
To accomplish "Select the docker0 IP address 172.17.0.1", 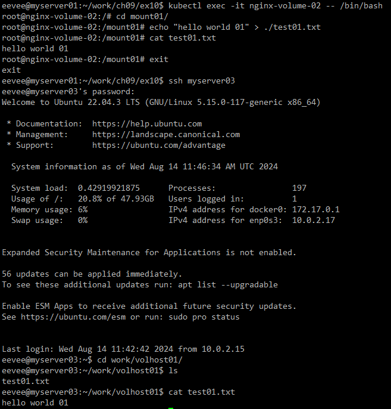I will 316,209.
